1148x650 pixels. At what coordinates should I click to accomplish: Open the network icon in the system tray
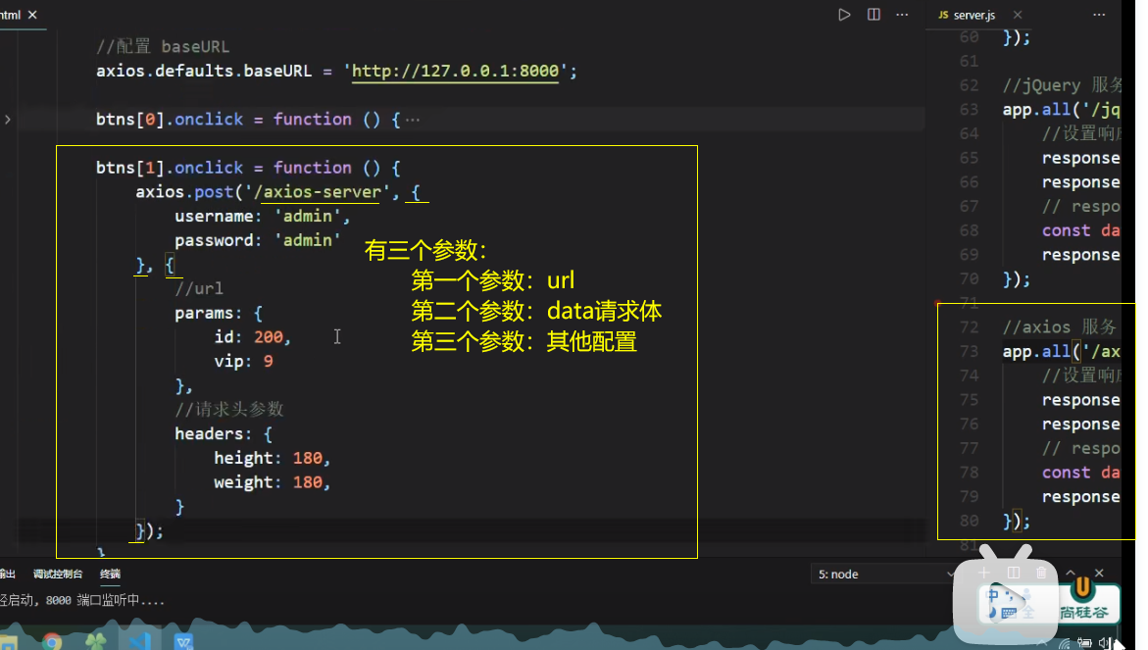click(1064, 643)
